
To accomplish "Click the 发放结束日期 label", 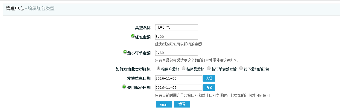I will click(139, 78).
